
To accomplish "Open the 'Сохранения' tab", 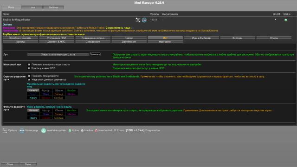I will [x=93, y=41].
